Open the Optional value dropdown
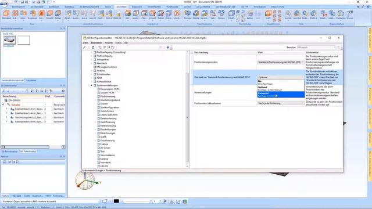 click(x=281, y=77)
